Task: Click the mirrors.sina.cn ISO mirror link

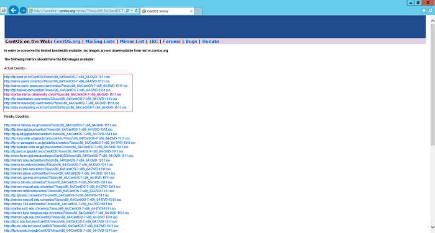Action: 57,160
